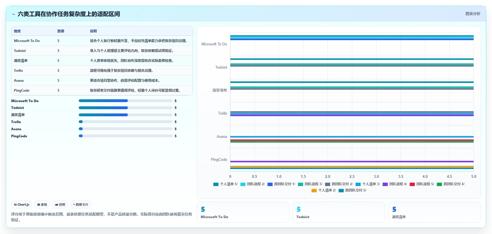492x234 pixels.
Task: Click the PingCode progress bar track
Action: (126, 136)
